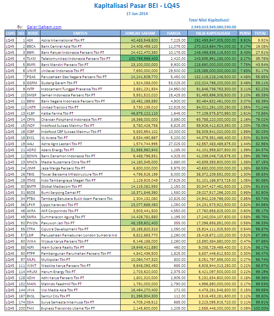Viewport: 274px width, 316px height.
Task: Click cumulative total 100.00% for TAXI
Action: 260,308
